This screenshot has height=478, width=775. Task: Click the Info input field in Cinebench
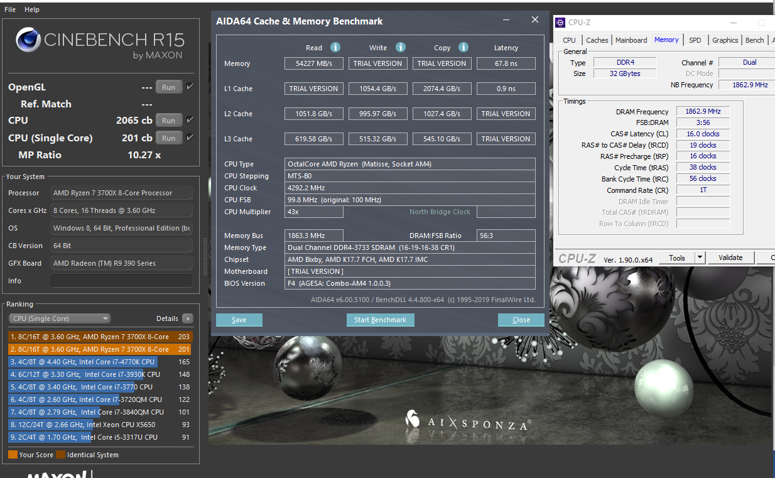point(121,281)
